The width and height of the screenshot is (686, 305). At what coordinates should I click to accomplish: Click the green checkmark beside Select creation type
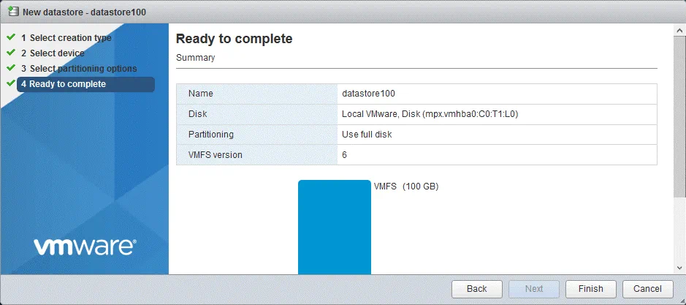pos(10,37)
